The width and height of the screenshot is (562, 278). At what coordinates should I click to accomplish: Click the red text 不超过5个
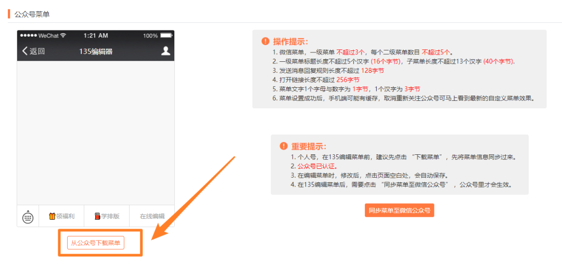436,52
